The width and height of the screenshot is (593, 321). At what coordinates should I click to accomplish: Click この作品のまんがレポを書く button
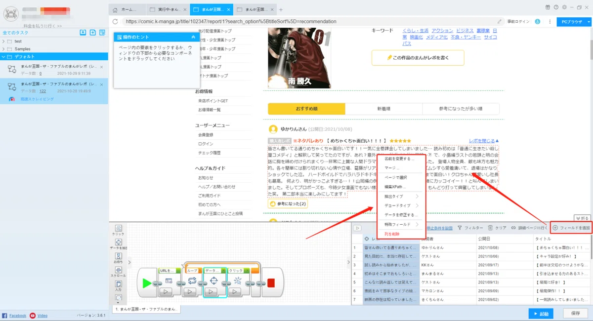coord(418,57)
